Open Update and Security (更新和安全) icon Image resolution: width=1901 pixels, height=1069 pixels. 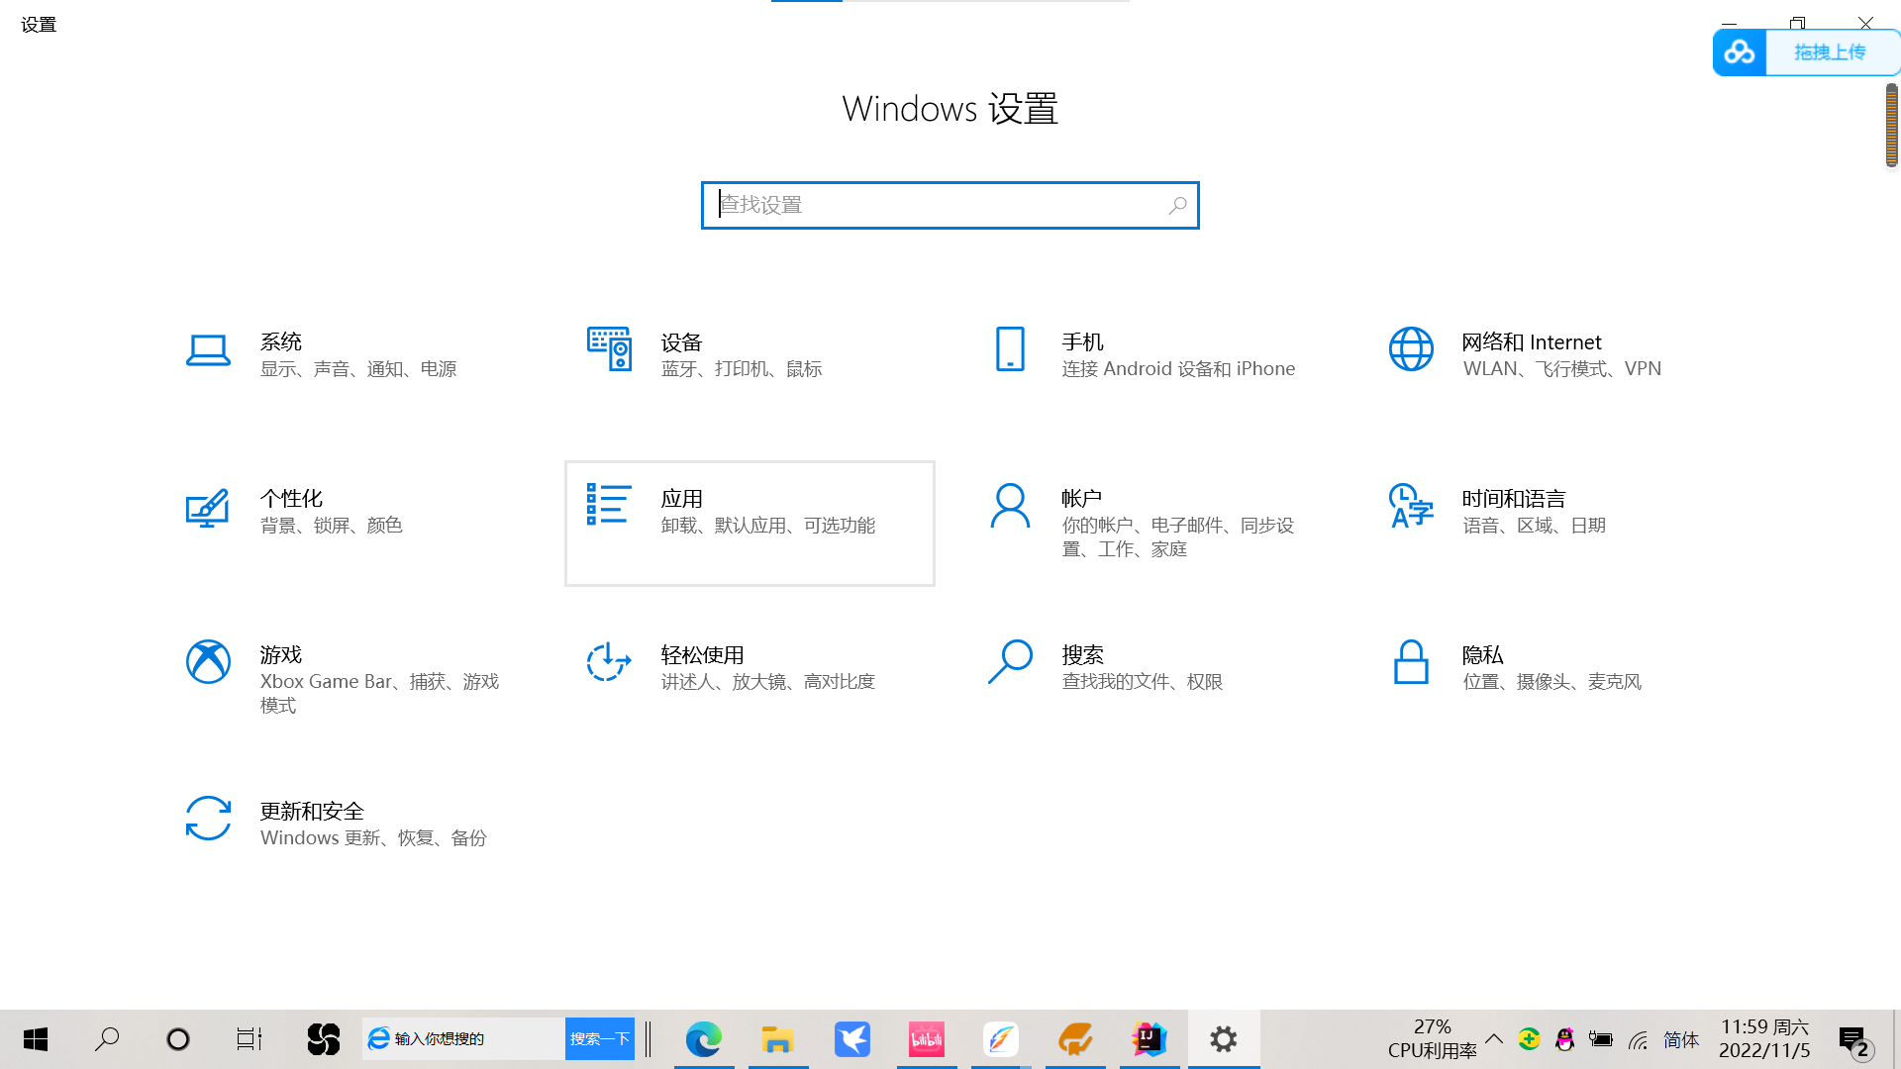pyautogui.click(x=208, y=819)
